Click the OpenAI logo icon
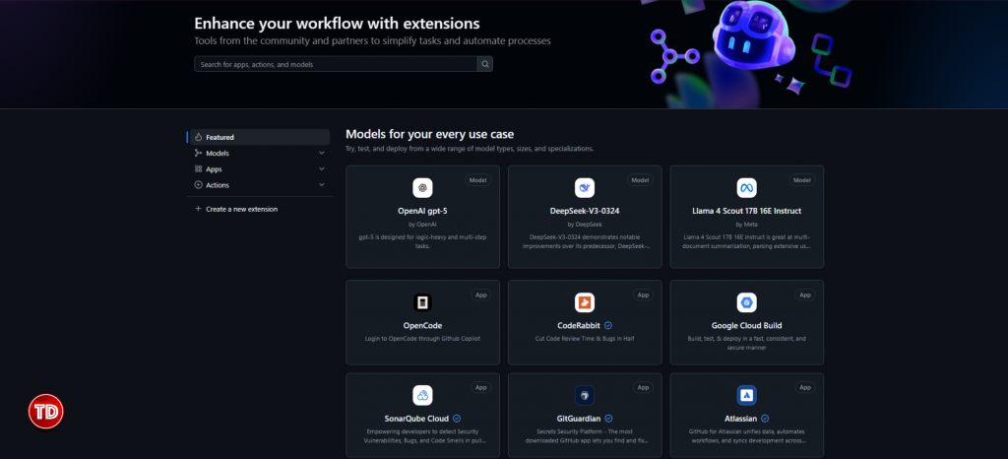 pos(422,188)
